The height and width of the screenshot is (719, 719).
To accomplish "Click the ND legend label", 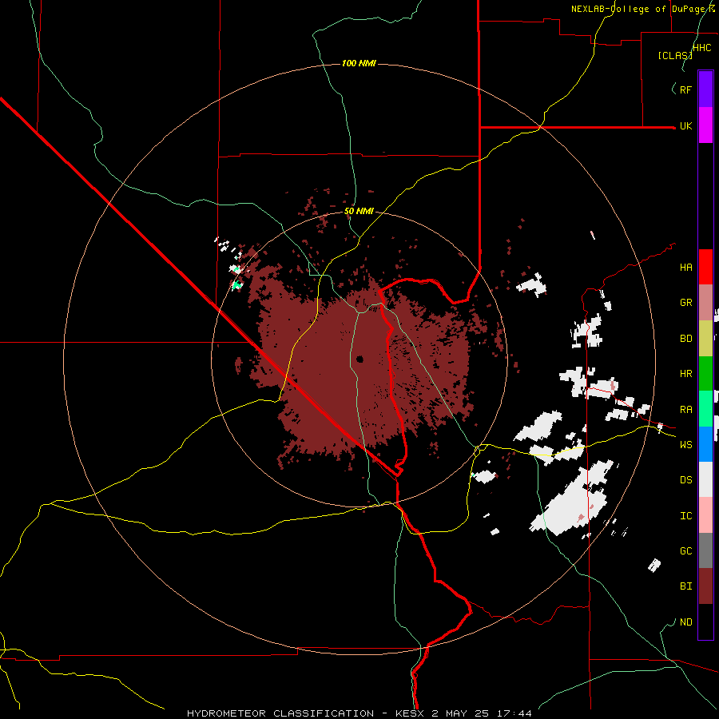I will 685,622.
